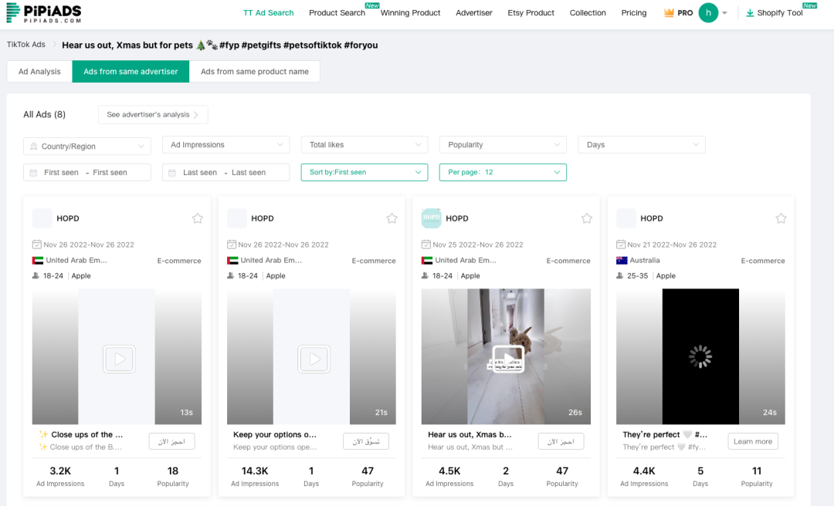Image resolution: width=834 pixels, height=506 pixels.
Task: Toggle the favorite star on second HOPD ad
Action: click(392, 218)
